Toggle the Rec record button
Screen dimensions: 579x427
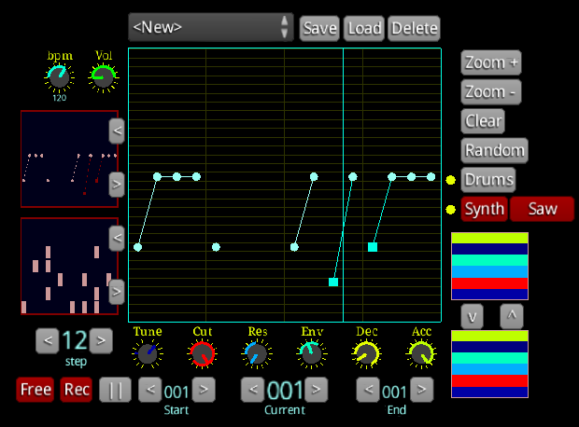click(78, 390)
